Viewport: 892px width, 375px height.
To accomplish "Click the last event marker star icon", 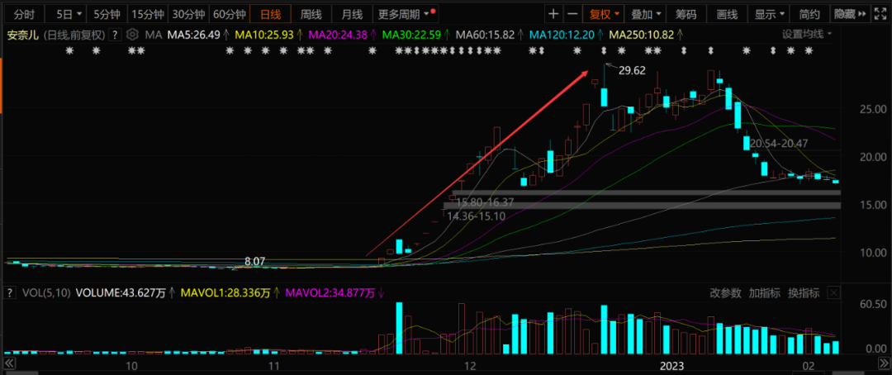I will point(809,51).
